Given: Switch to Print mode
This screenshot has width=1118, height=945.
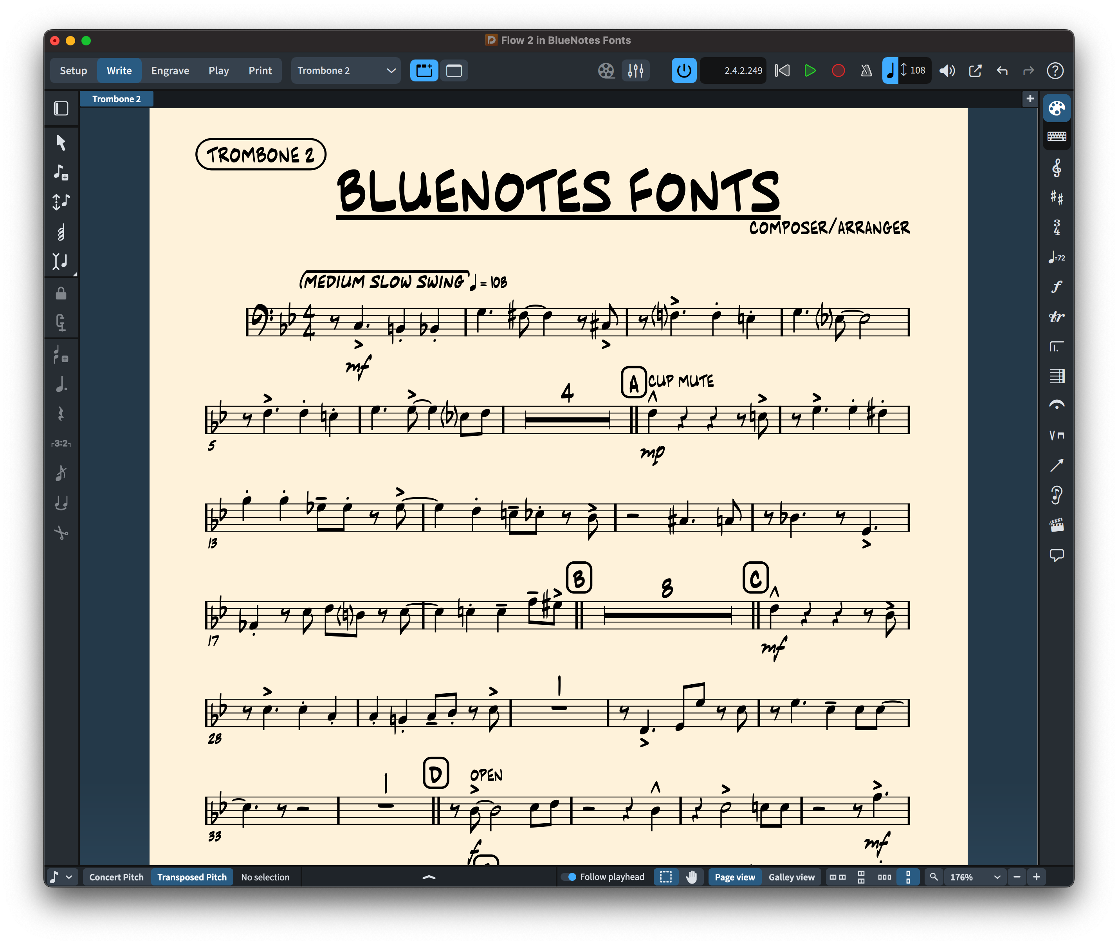Looking at the screenshot, I should (x=260, y=70).
